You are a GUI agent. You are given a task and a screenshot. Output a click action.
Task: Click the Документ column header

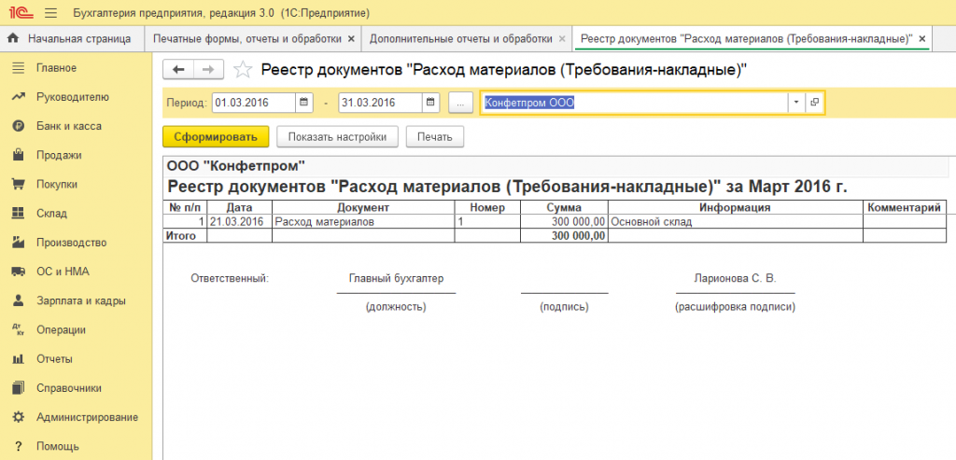tap(363, 208)
